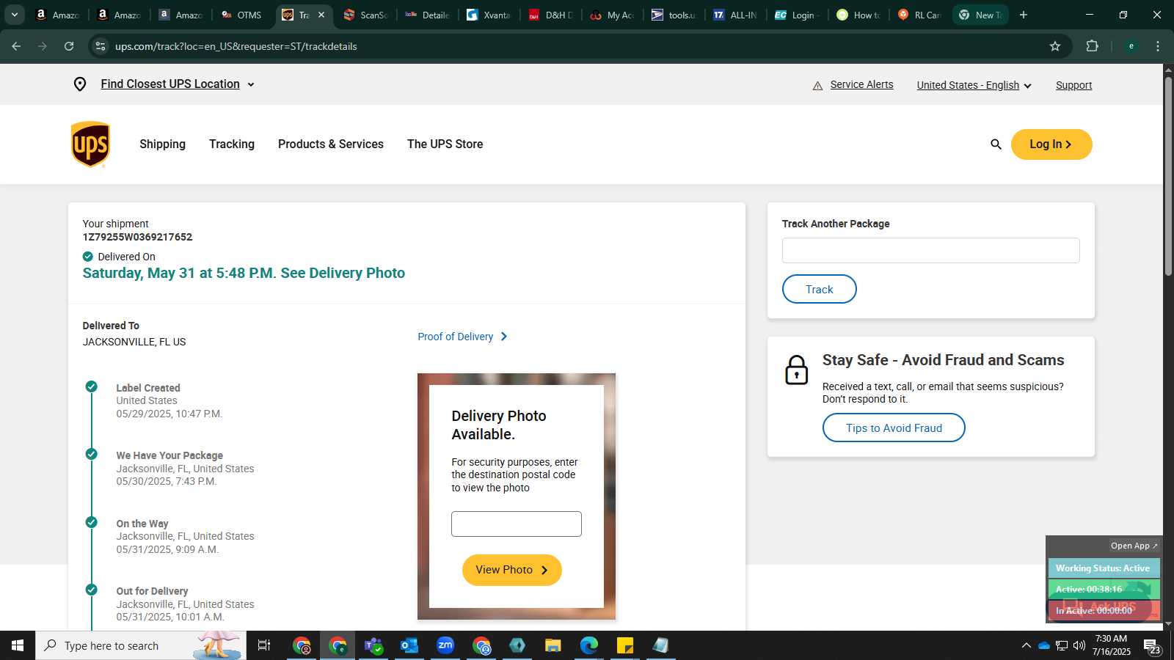Open the Service Alerts link

coord(861,84)
